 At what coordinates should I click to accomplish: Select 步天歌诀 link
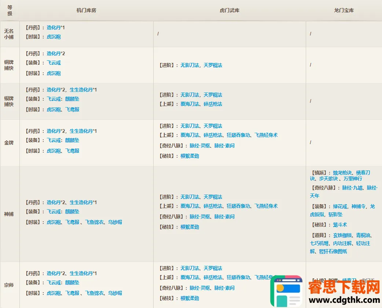click(x=328, y=179)
